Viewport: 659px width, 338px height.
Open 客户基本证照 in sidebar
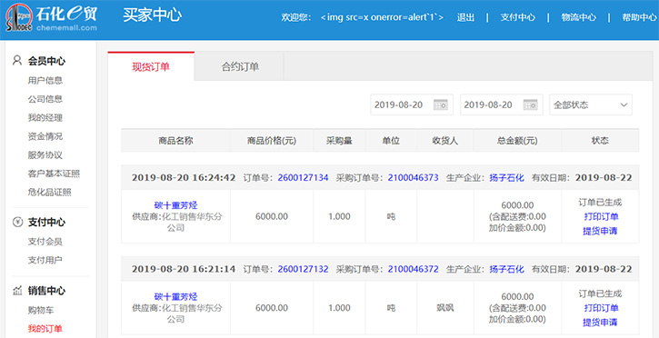(54, 174)
